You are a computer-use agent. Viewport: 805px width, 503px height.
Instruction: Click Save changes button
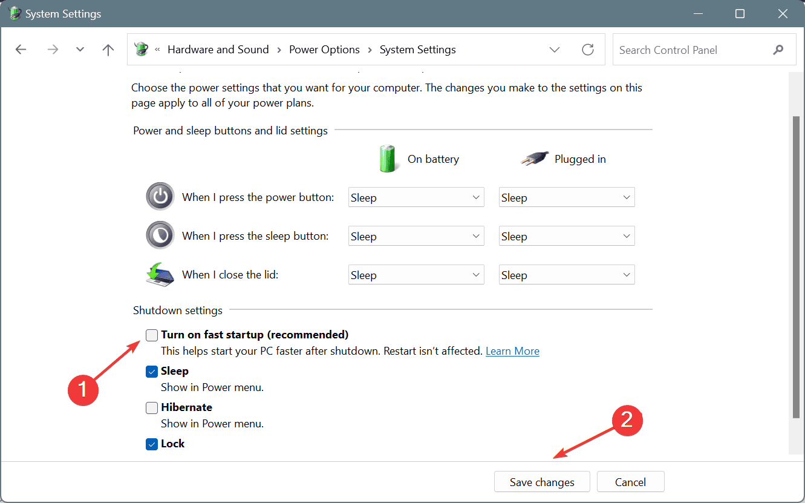click(x=542, y=482)
